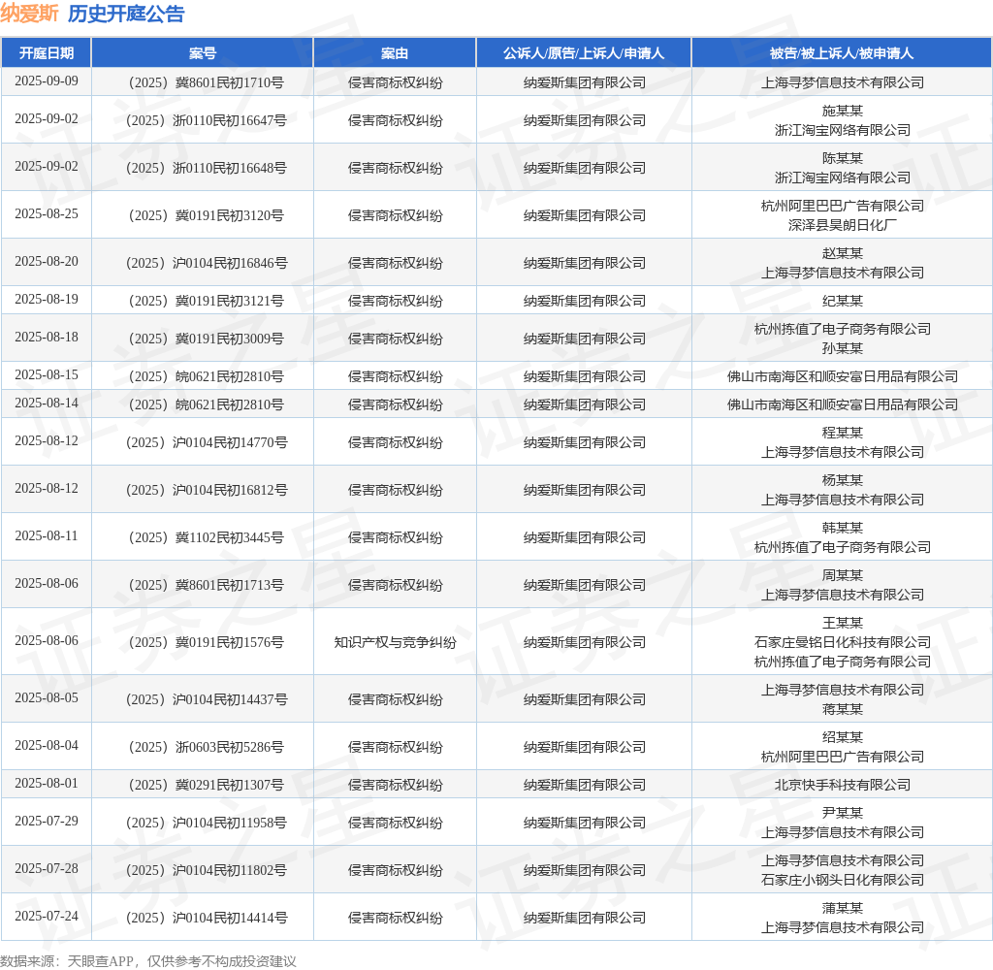993x970 pixels.
Task: Click defendant 周某某
Action: (x=843, y=575)
